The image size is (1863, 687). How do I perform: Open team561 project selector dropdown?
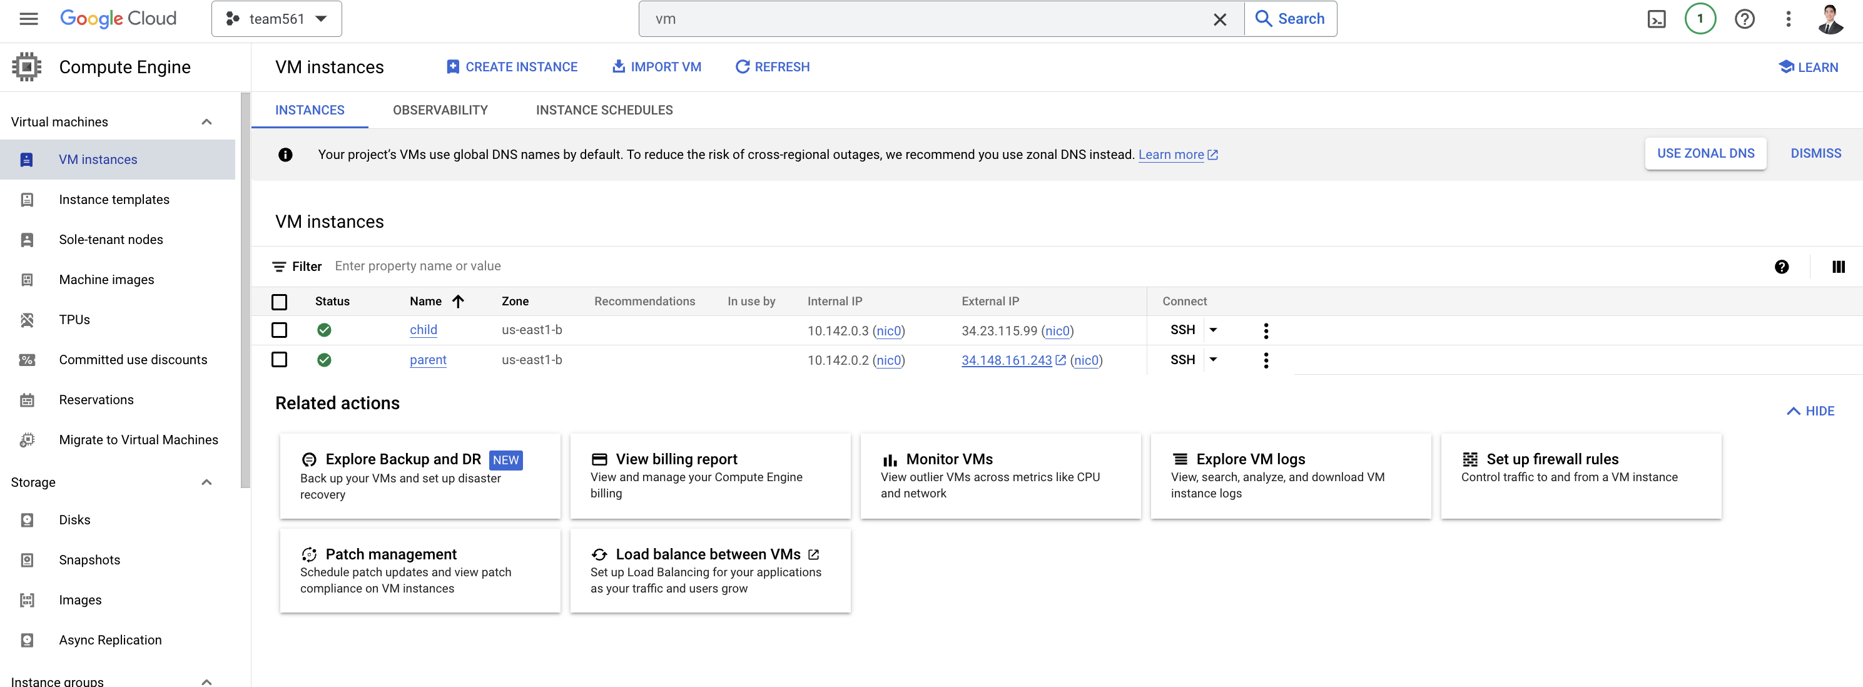277,19
